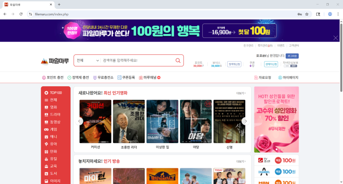343x184 pixels.
Task: Open Chrome profile avatar
Action: (330, 14)
